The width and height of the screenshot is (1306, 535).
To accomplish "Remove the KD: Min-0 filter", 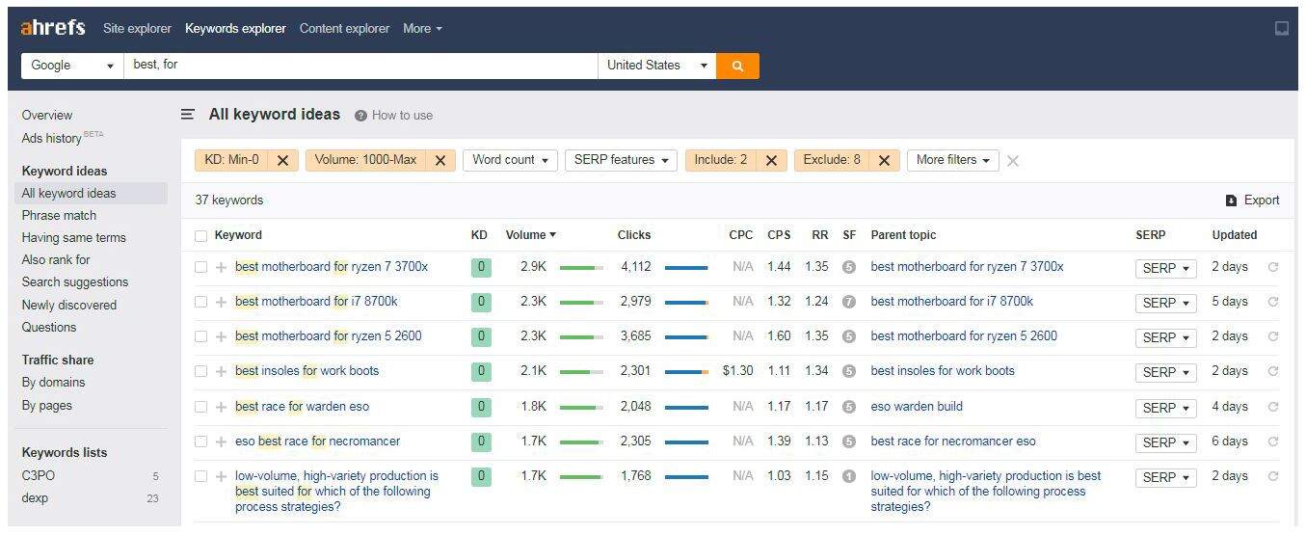I will 282,161.
